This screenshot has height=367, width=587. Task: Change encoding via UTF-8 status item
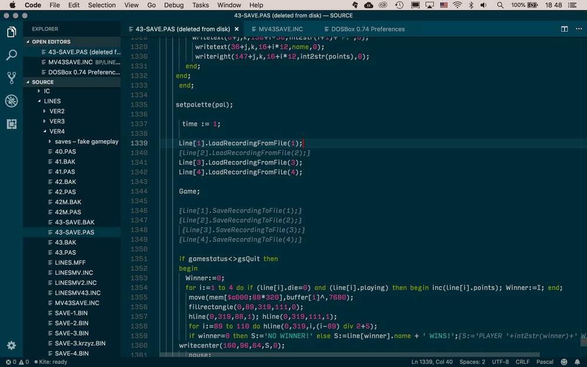click(500, 362)
